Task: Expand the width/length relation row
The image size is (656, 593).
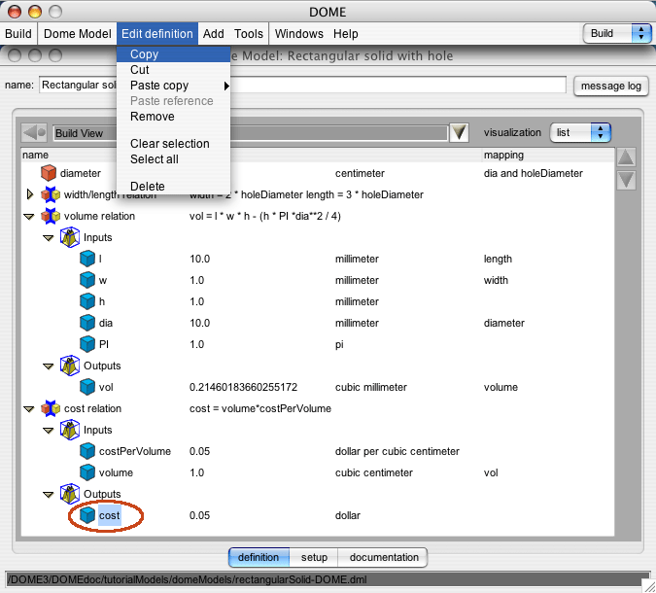Action: [30, 194]
